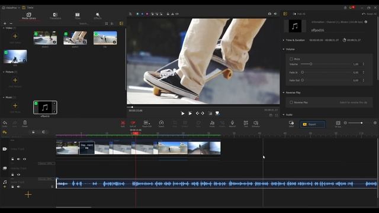Click the remove minus icon above the media list

(x=11, y=24)
